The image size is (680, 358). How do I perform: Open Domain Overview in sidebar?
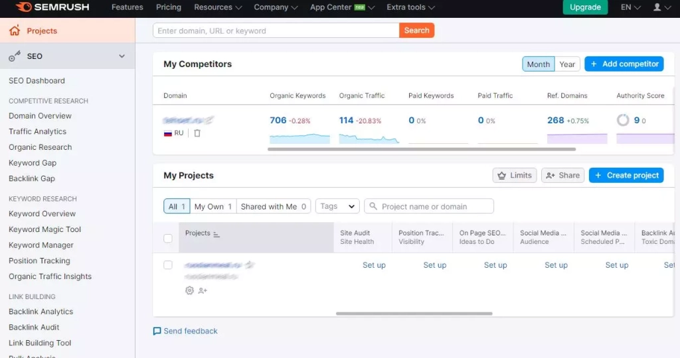point(40,115)
